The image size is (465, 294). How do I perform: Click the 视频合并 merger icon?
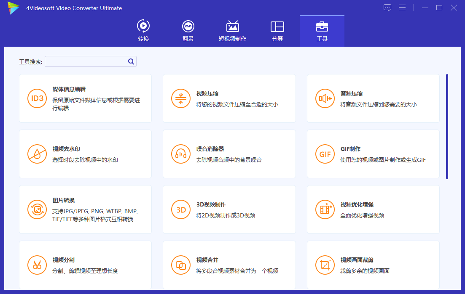[x=181, y=265]
